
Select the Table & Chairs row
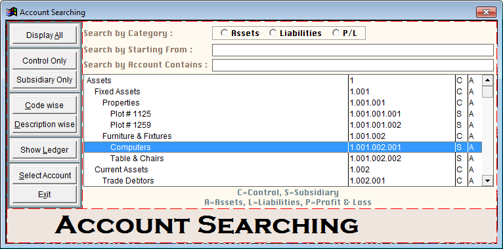coord(283,159)
